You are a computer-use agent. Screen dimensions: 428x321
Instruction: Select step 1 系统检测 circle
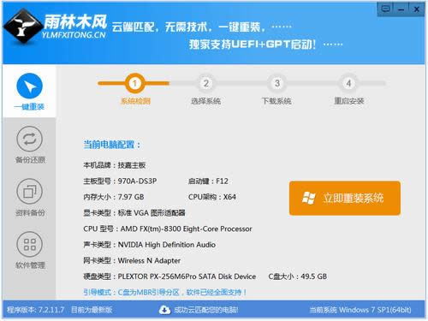pyautogui.click(x=134, y=83)
